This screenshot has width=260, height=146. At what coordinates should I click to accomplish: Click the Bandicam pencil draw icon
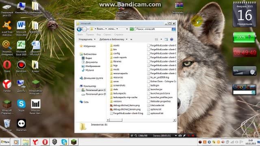pyautogui.click(x=184, y=135)
